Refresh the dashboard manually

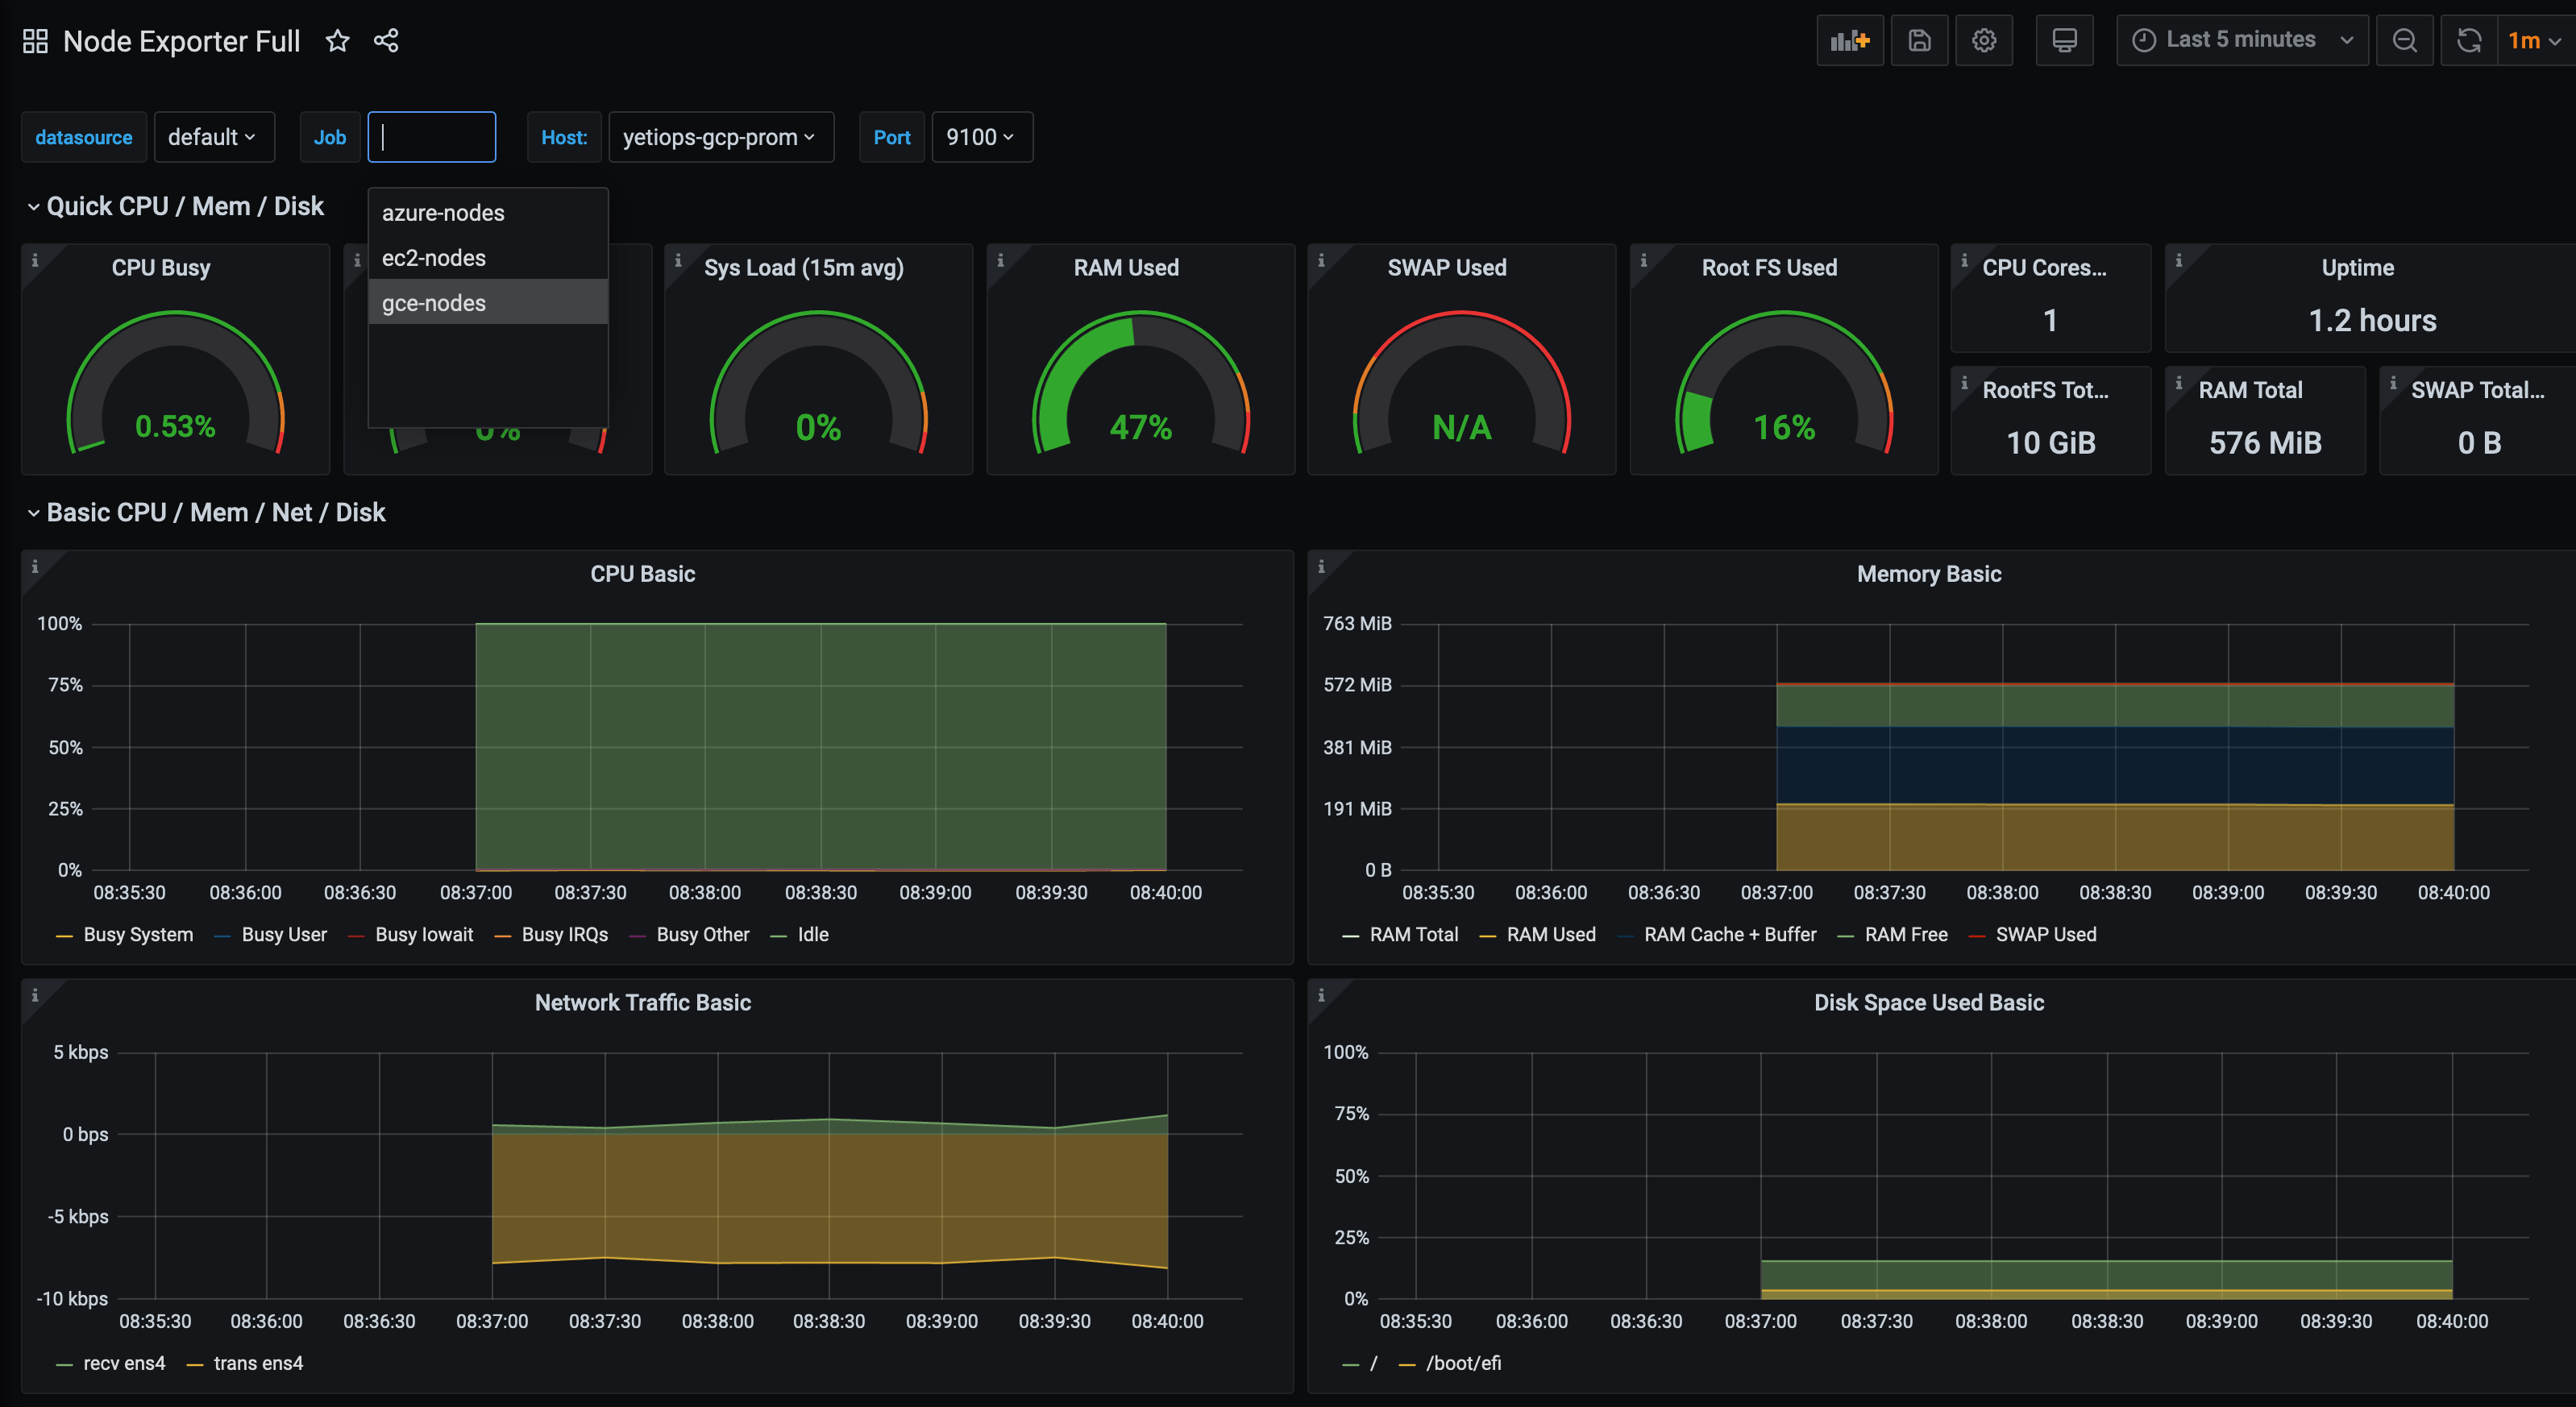tap(2468, 40)
